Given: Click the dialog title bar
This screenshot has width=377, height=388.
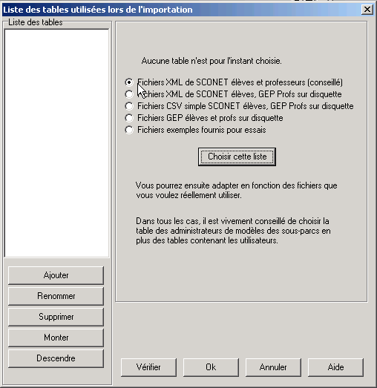Looking at the screenshot, I should 180,10.
